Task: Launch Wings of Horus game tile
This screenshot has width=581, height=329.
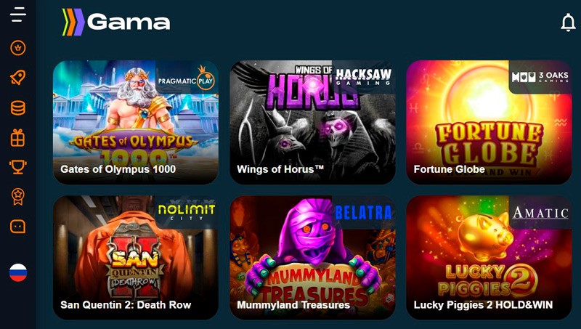Action: (x=312, y=122)
